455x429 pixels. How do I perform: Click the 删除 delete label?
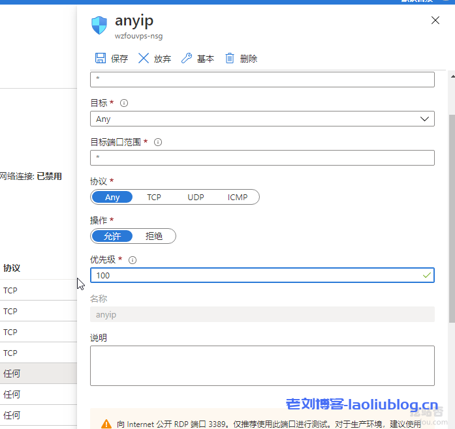click(x=249, y=59)
